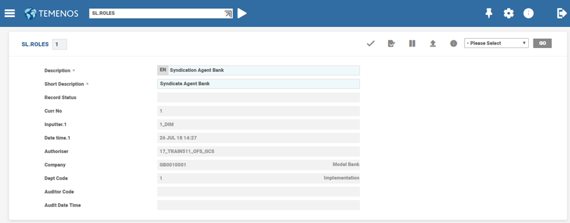Screen dimensions: 570x223
Task: Click the Record Status label
Action: point(60,97)
